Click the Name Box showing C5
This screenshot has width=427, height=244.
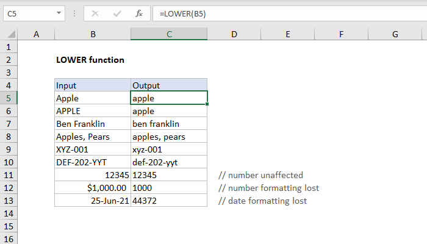(x=34, y=13)
